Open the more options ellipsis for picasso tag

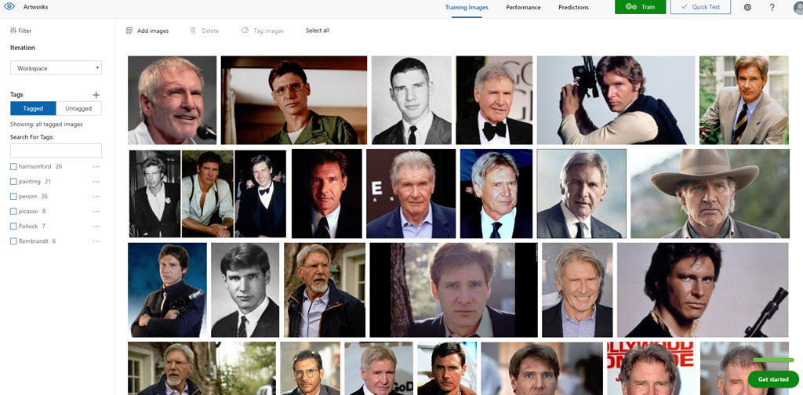(96, 212)
